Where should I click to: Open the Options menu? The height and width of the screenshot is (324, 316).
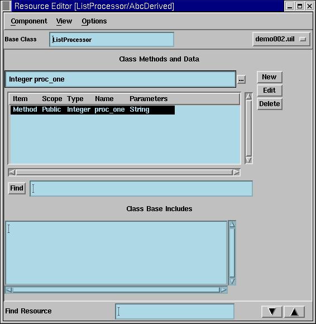[94, 21]
